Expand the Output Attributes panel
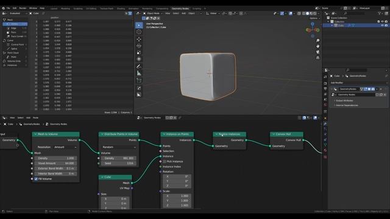Screen dimensions: 390x219 344,100
